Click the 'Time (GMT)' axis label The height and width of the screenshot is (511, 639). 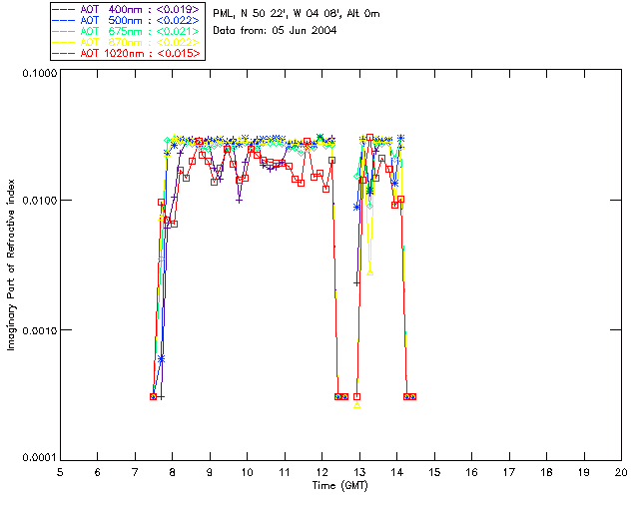(x=340, y=486)
